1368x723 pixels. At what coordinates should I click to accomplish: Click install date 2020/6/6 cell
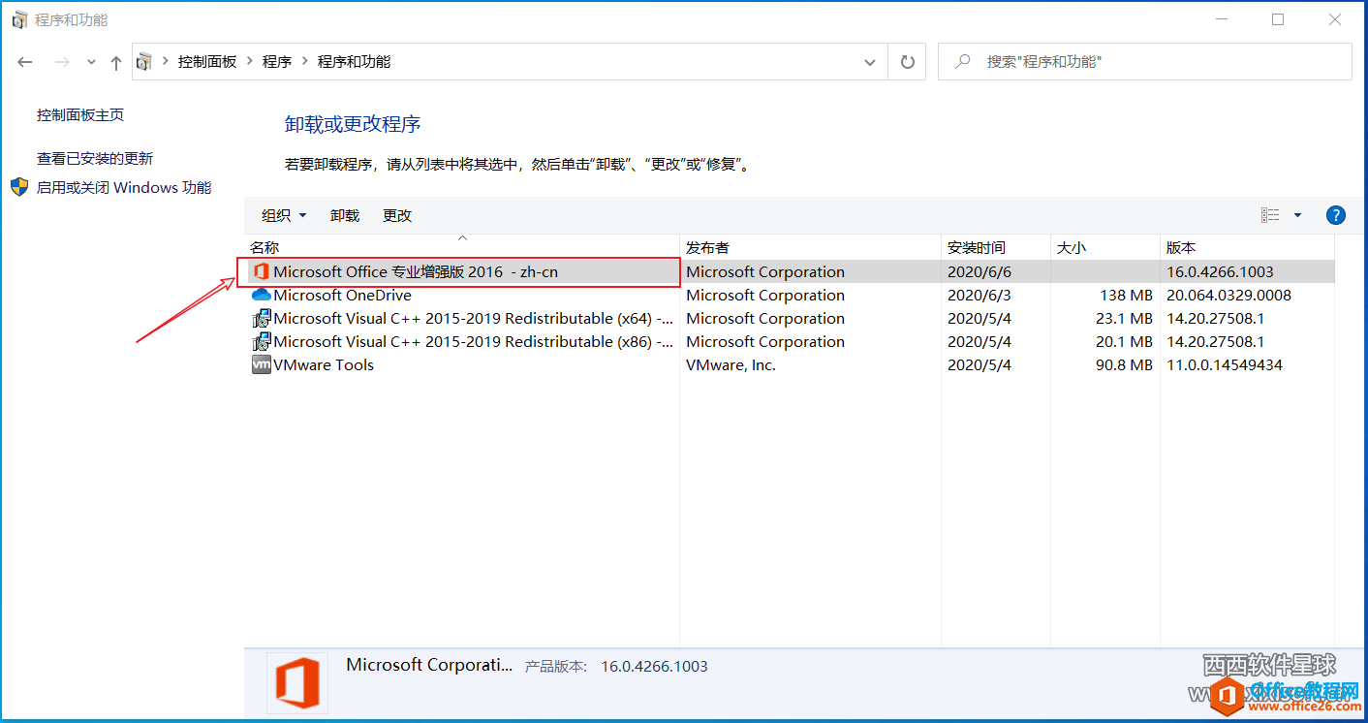tap(979, 271)
